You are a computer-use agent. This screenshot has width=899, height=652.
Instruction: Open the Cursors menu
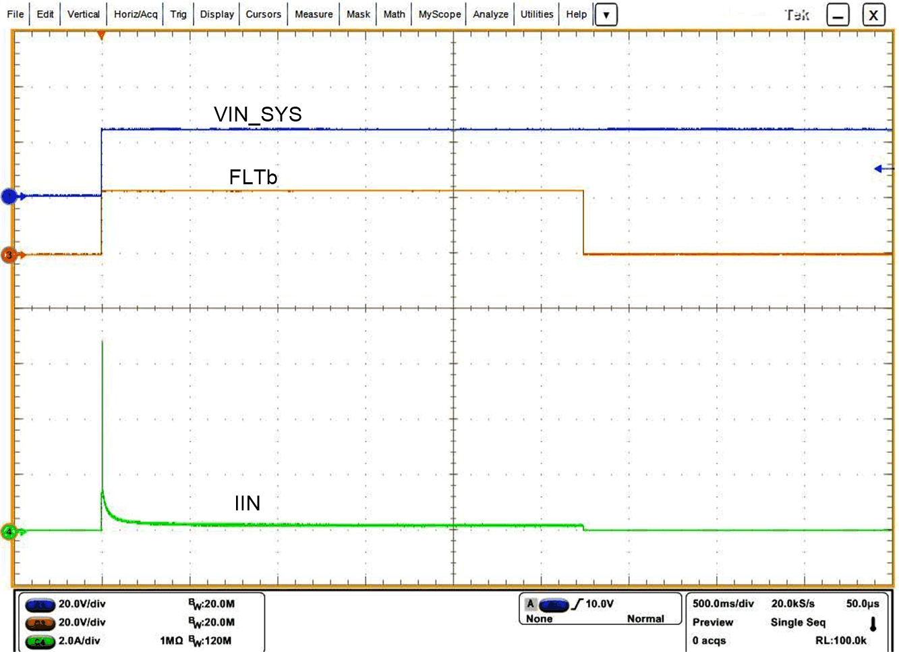pyautogui.click(x=263, y=14)
